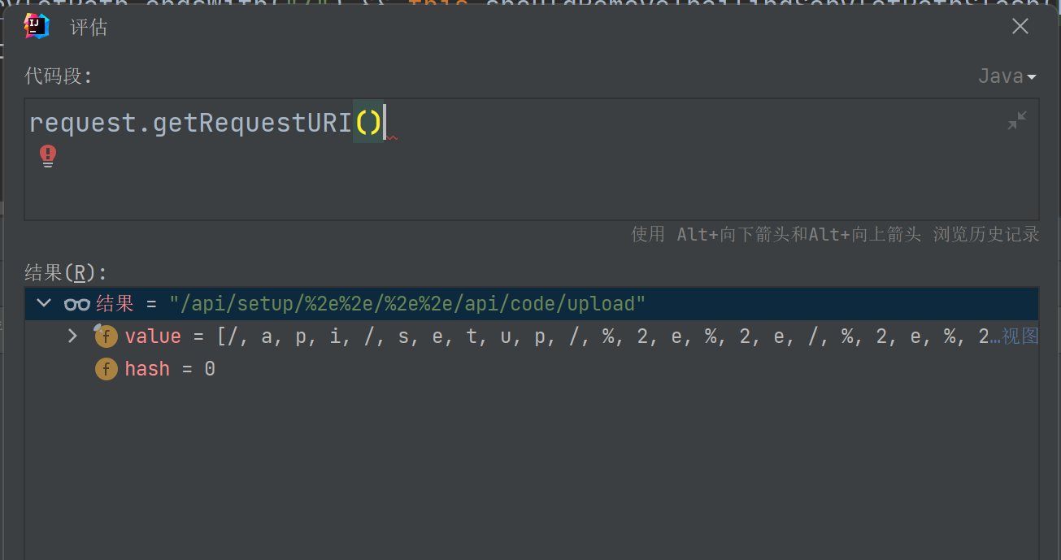This screenshot has height=560, width=1061.
Task: Close the 评估 dialog
Action: pos(1020,27)
